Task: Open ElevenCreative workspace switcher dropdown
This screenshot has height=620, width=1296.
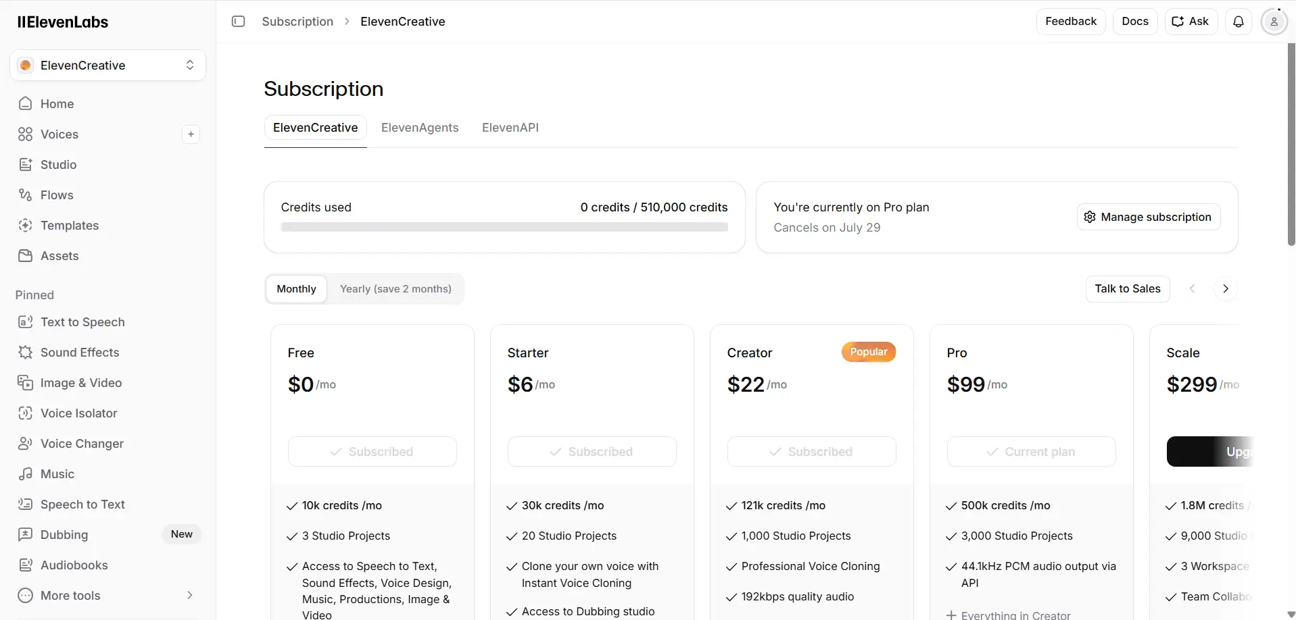Action: (107, 66)
